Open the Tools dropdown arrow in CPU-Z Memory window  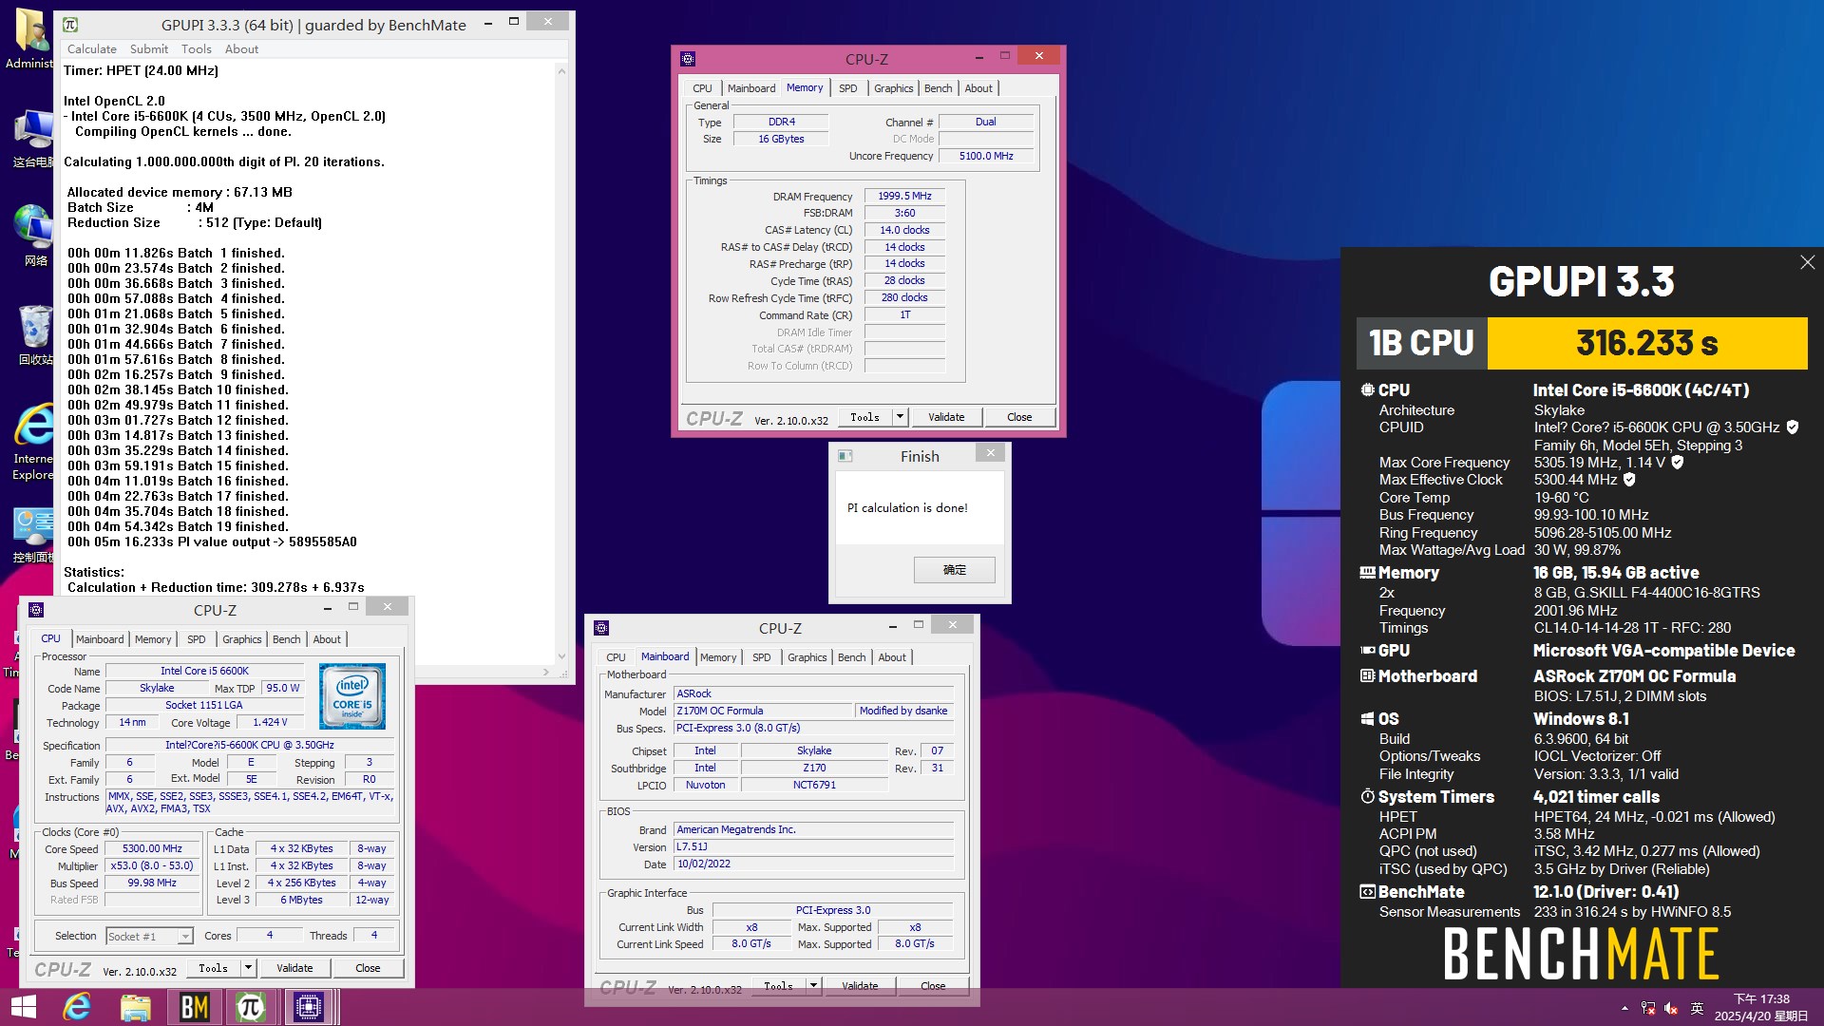[x=900, y=417]
